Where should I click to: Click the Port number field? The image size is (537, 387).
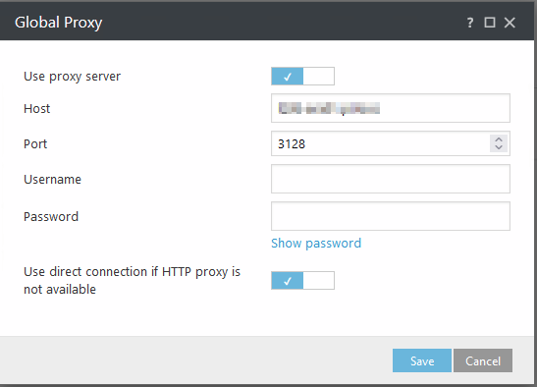point(391,143)
